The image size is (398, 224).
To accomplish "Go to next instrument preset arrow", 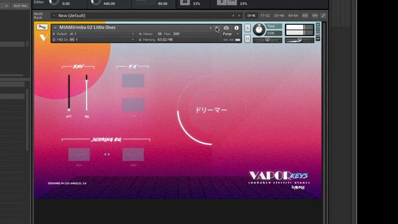I will click(x=216, y=27).
